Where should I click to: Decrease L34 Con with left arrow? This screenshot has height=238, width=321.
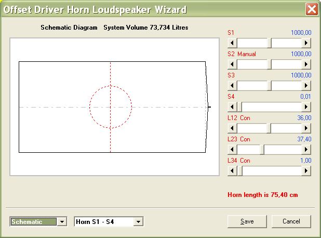pos(232,171)
